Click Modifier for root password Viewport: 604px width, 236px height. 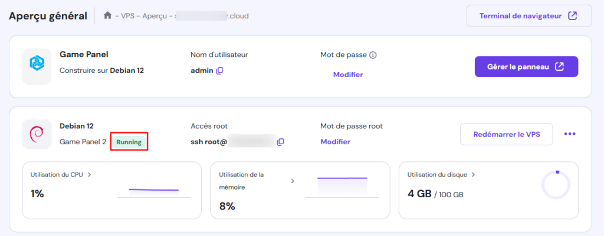[x=336, y=142]
